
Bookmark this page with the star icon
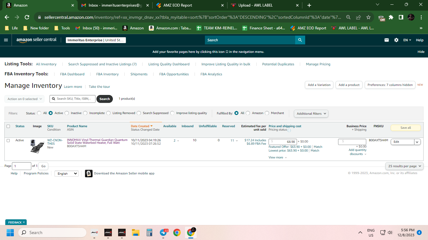[368, 17]
